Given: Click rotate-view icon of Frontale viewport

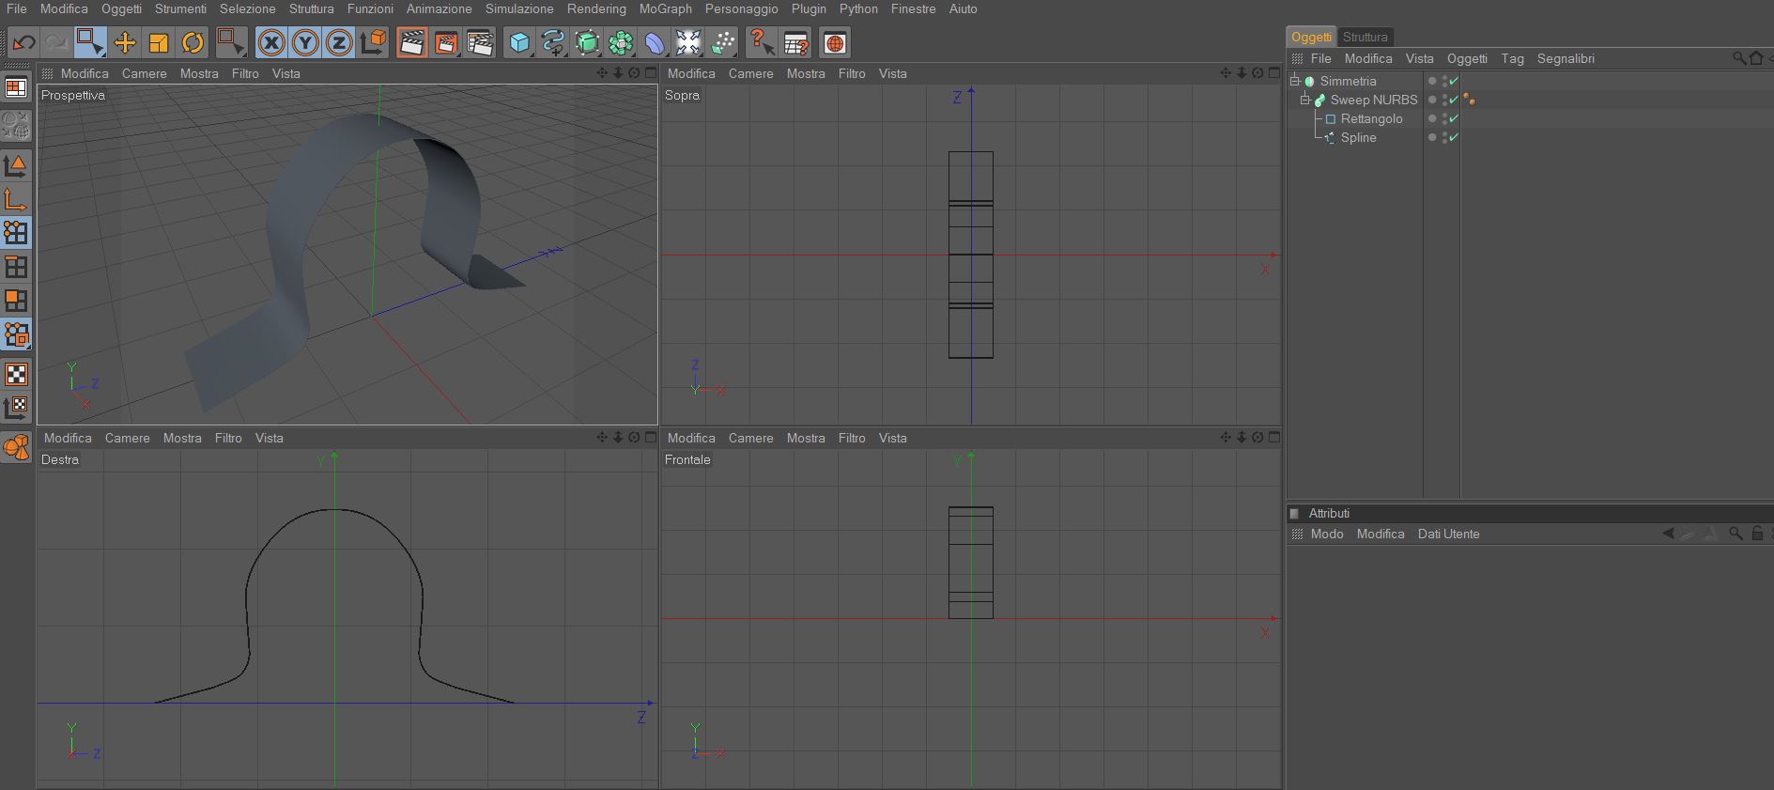Looking at the screenshot, I should click(1257, 437).
